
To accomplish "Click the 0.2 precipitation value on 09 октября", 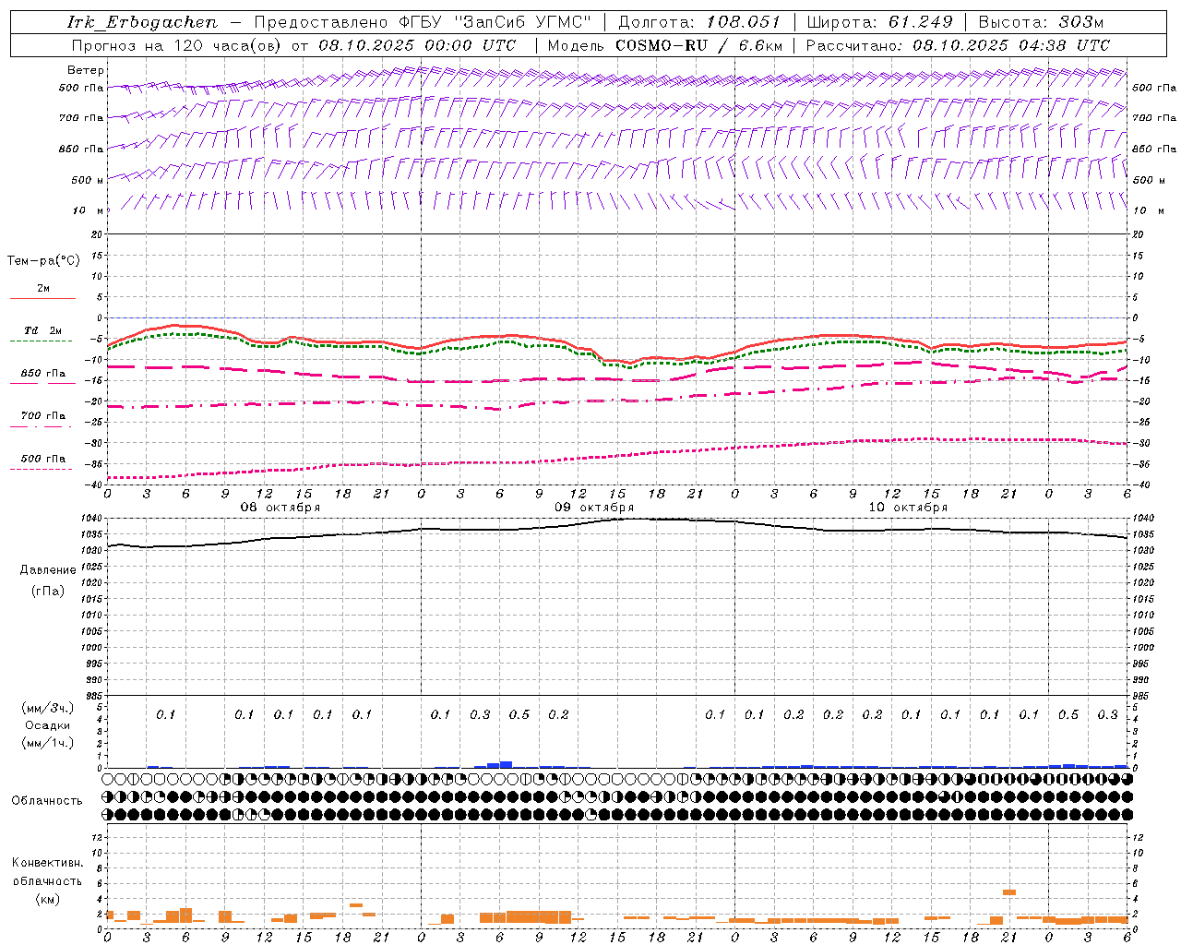I will coord(558,714).
